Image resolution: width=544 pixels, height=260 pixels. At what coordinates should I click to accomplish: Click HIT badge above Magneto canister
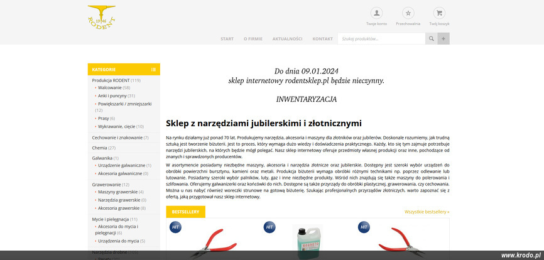tap(269, 227)
